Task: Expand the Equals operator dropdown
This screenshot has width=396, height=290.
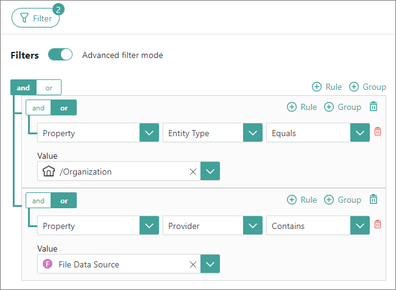Action: (360, 133)
